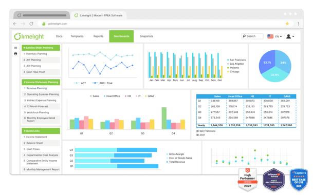Click the table icon beside 2021
Image resolution: width=313 pixels, height=195 pixels.
(x=197, y=135)
